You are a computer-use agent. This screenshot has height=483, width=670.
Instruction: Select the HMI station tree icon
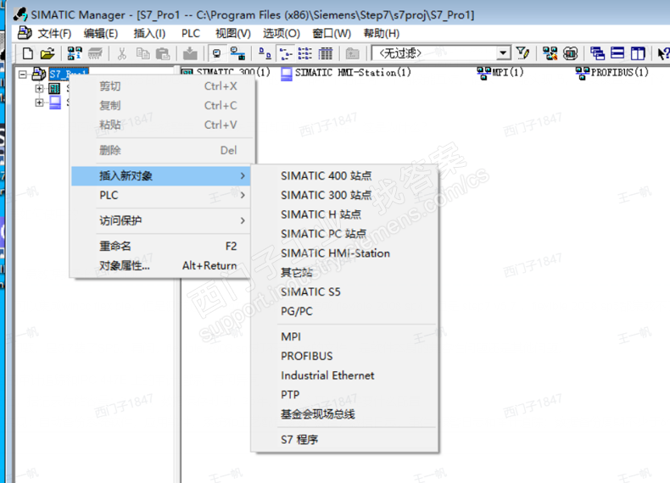click(x=54, y=103)
